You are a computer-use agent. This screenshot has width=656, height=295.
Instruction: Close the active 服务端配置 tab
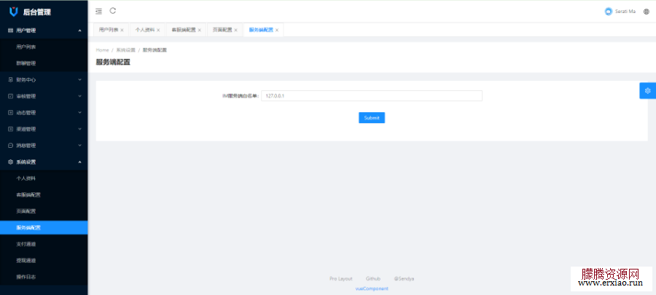click(276, 30)
